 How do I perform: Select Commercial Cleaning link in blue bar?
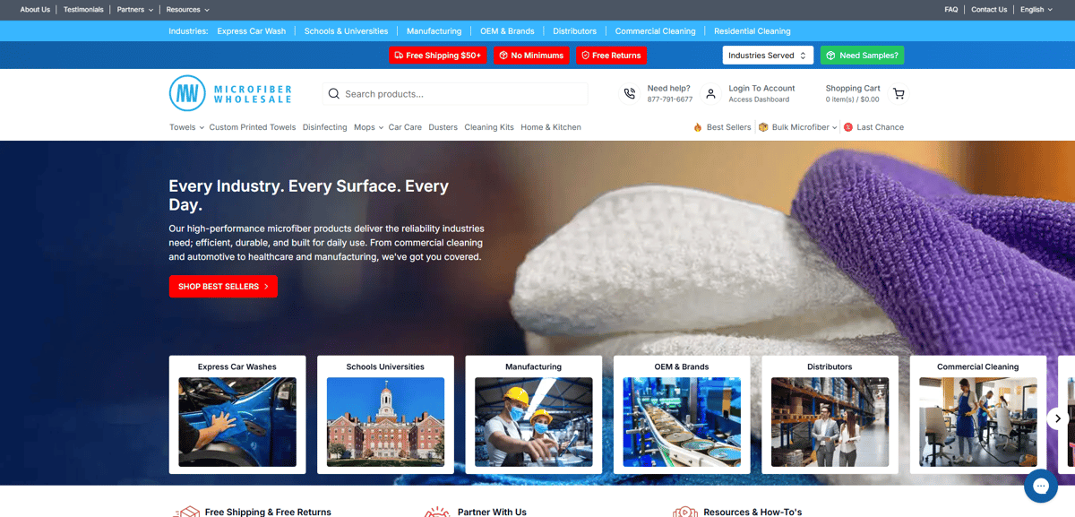(656, 31)
